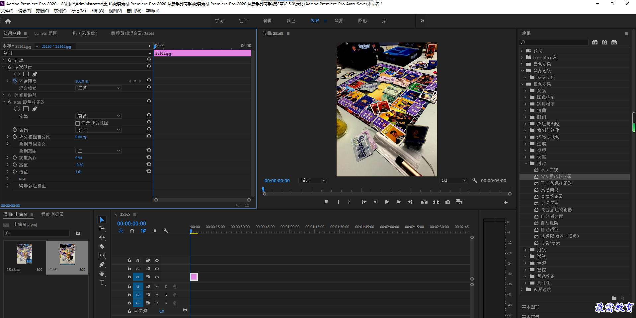636x318 pixels.
Task: Select the Razor tool
Action: [102, 246]
